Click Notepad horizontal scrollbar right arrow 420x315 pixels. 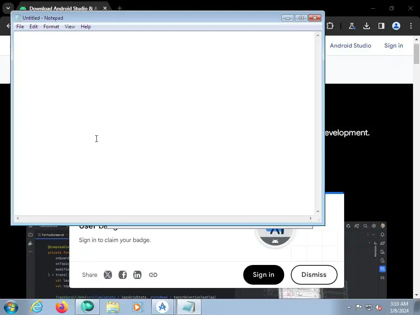pyautogui.click(x=311, y=218)
